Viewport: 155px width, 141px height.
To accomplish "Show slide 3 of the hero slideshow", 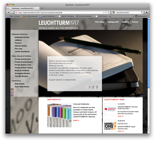I will tap(97, 87).
